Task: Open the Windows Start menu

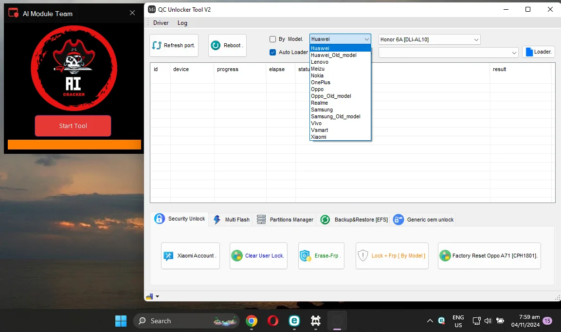Action: [x=121, y=321]
